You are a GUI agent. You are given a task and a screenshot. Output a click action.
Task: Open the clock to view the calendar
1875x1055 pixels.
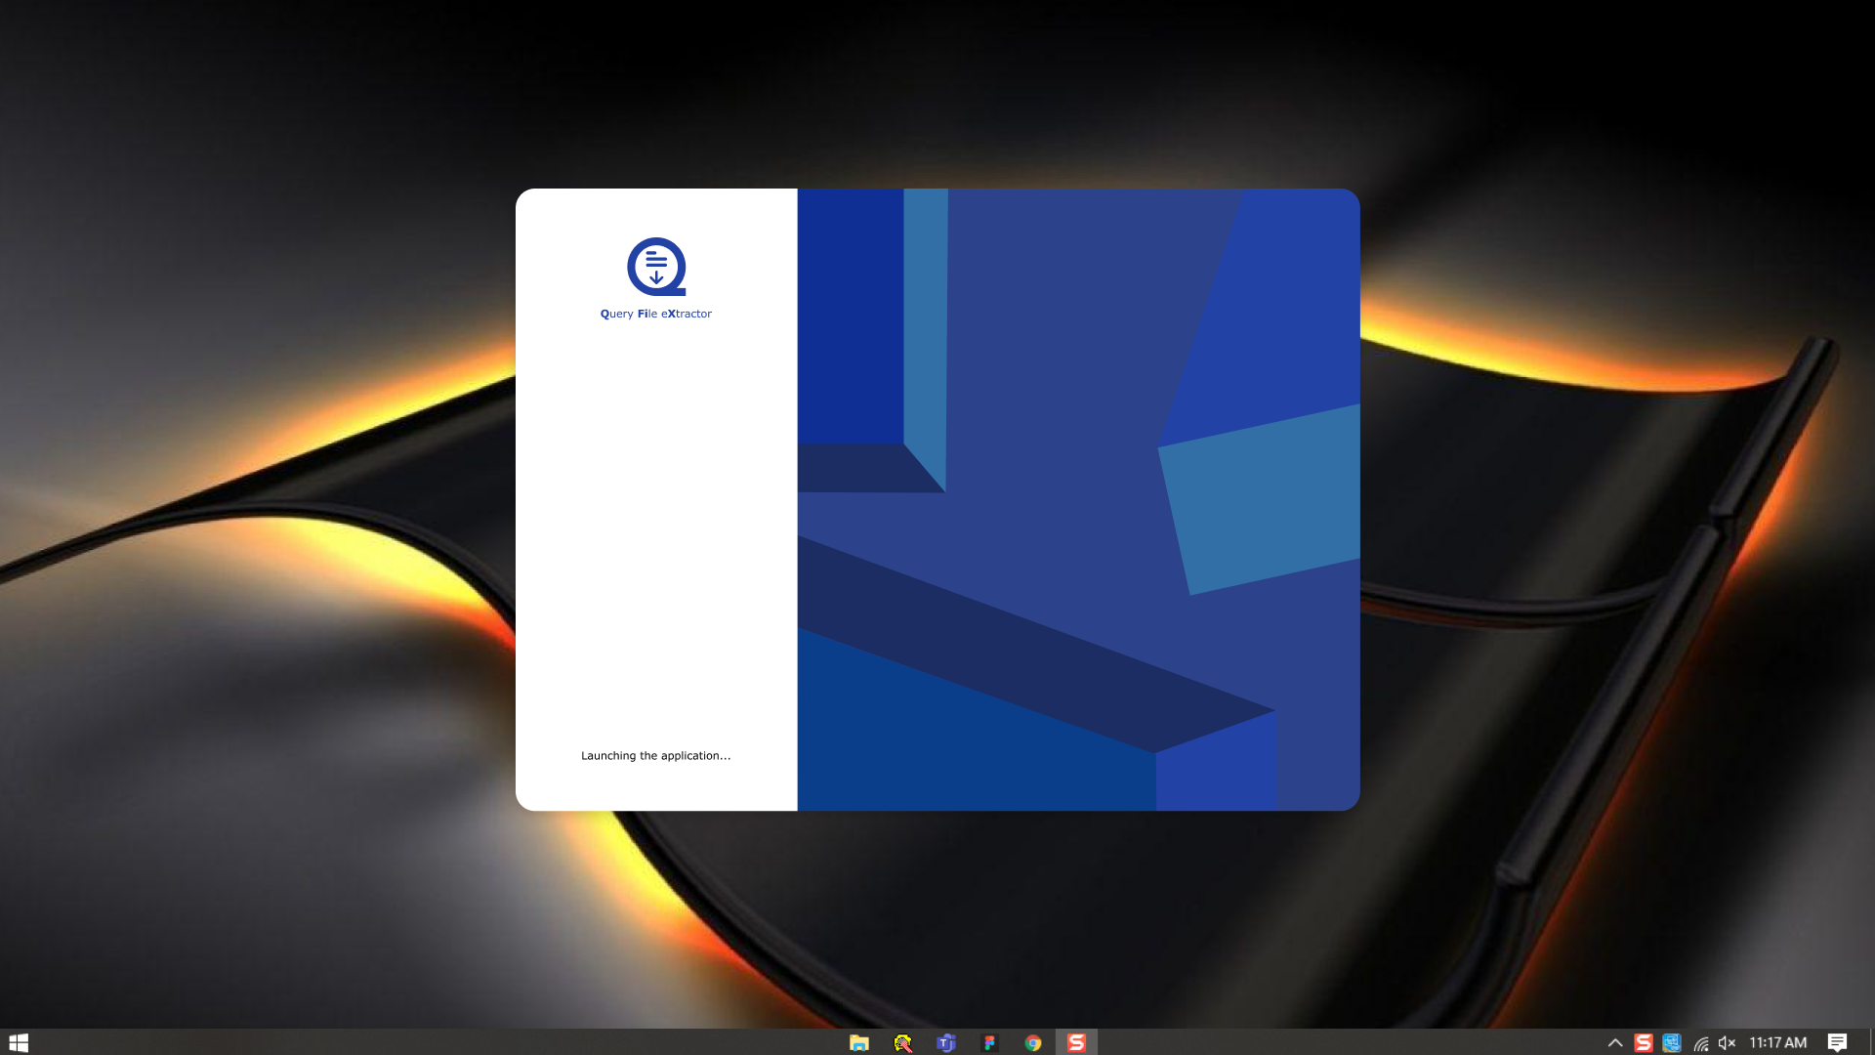[1779, 1042]
